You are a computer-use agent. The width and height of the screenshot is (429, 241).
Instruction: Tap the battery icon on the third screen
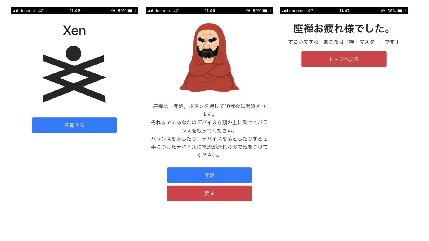402,11
